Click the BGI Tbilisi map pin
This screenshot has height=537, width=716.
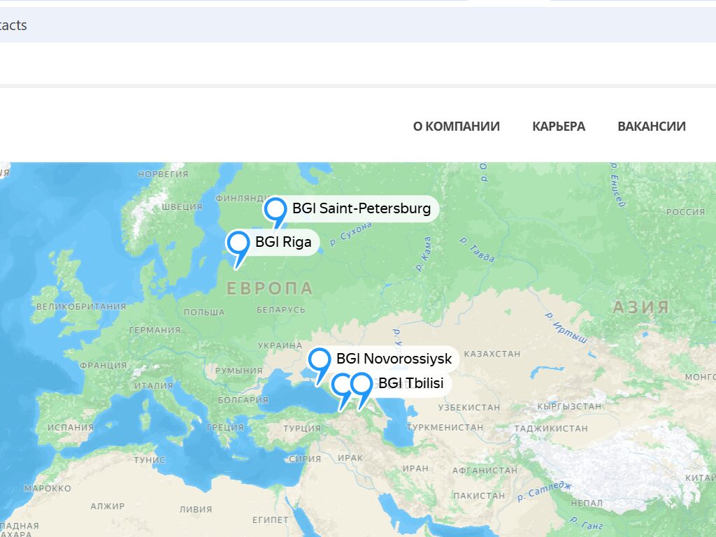click(361, 385)
